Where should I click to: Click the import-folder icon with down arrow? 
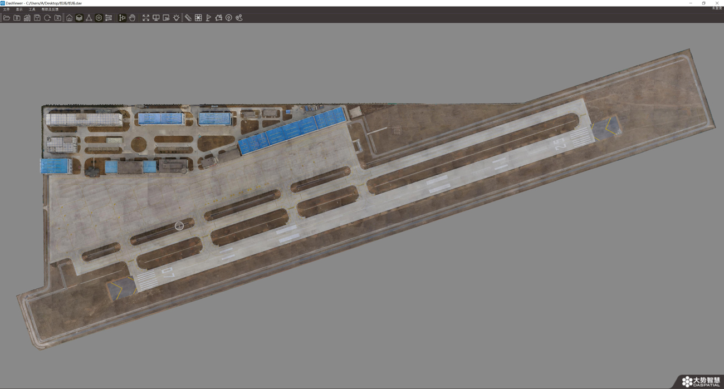(17, 18)
